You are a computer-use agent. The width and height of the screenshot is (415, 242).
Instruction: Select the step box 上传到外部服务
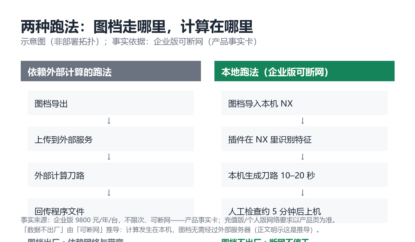click(111, 139)
